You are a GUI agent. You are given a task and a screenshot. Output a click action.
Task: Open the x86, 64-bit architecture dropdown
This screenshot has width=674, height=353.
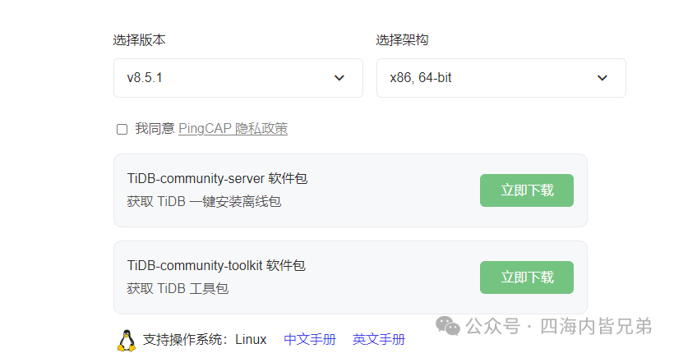pyautogui.click(x=501, y=78)
